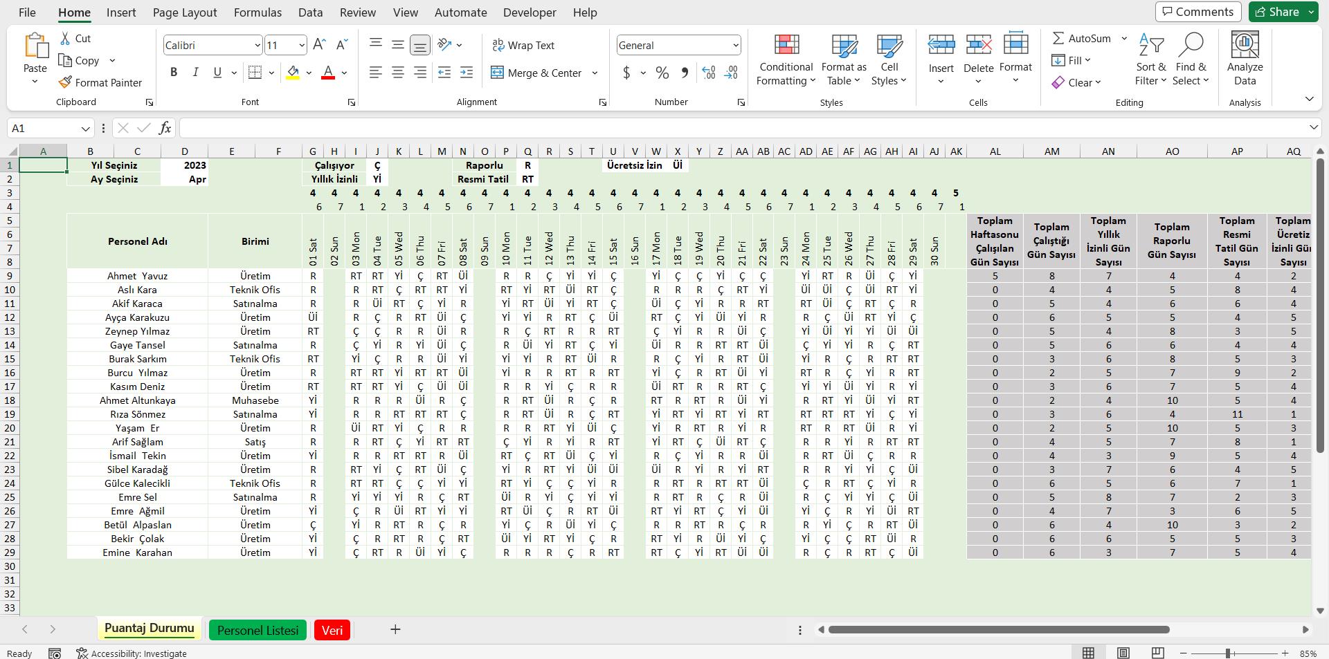Click the Merge & Center icon
The width and height of the screenshot is (1329, 659).
[x=497, y=73]
